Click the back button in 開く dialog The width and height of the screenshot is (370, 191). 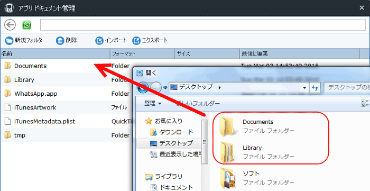[x=143, y=88]
